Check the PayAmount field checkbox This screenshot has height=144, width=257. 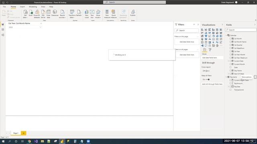tap(230, 84)
